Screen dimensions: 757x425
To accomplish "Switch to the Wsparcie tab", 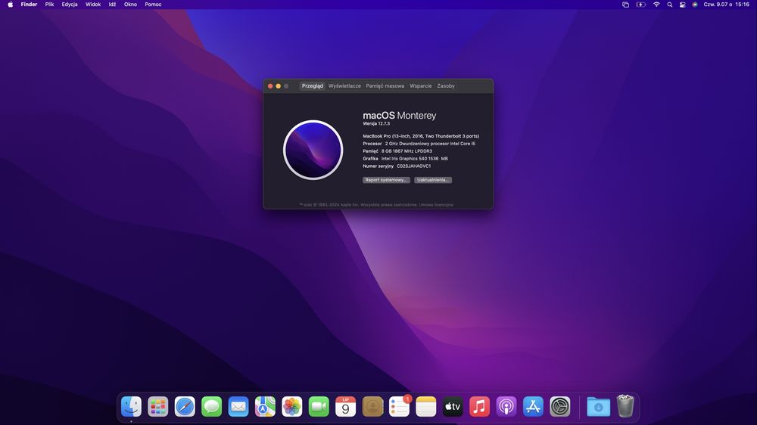I will (x=420, y=86).
